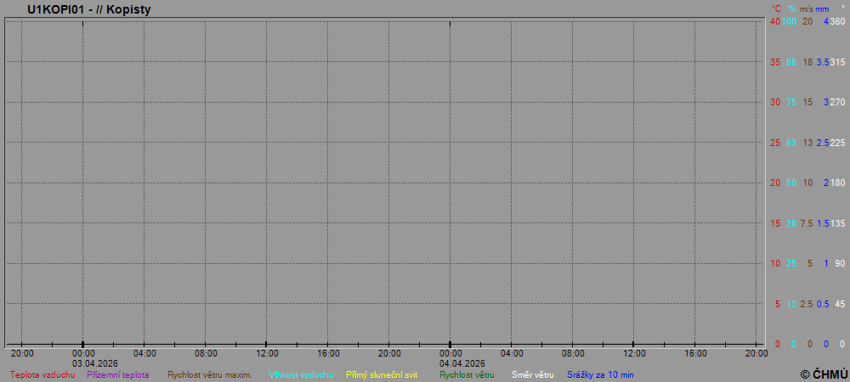850x382 pixels.
Task: Click the © ČHMÚ copyright text
Action: tap(824, 374)
